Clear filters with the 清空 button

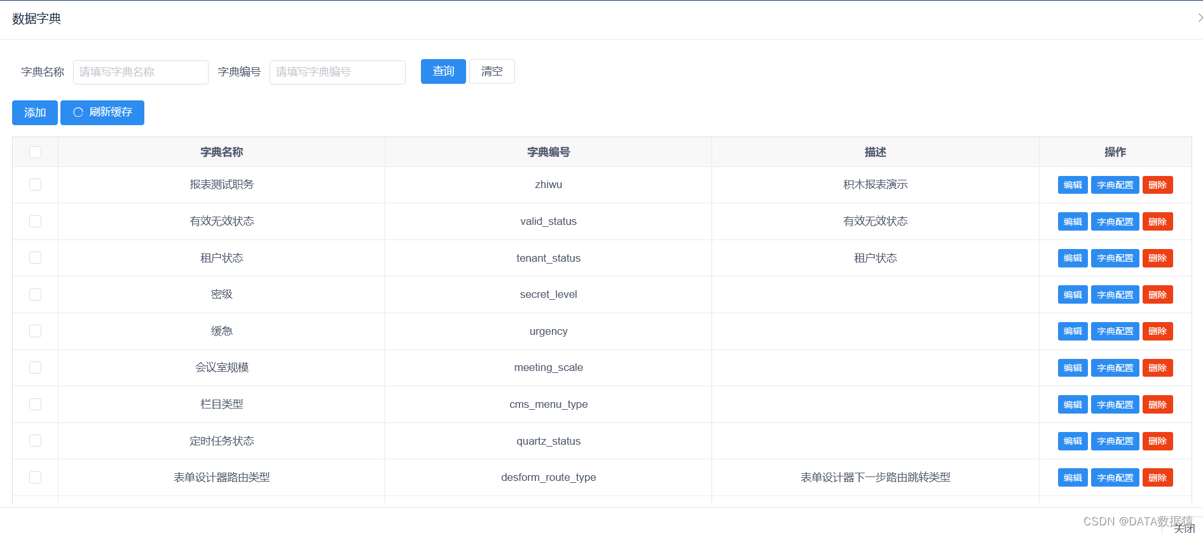(x=492, y=71)
